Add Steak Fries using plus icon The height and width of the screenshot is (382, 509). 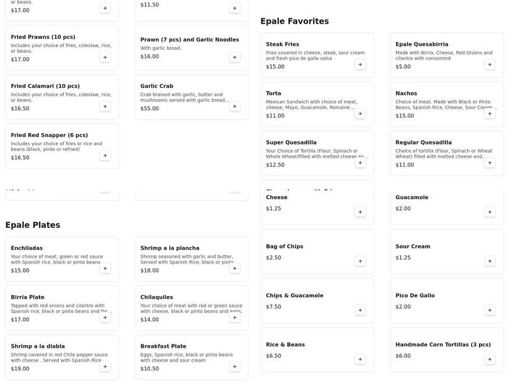point(360,64)
